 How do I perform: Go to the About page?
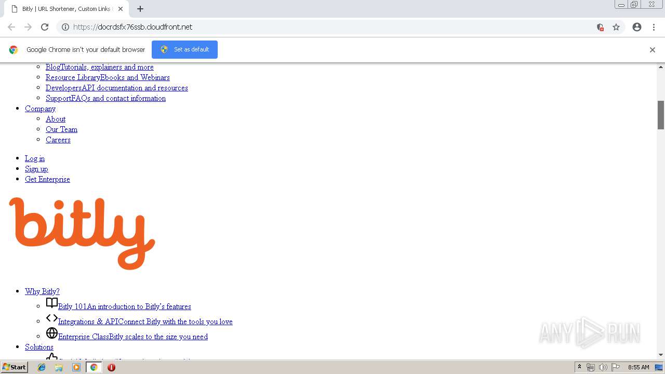pos(56,119)
